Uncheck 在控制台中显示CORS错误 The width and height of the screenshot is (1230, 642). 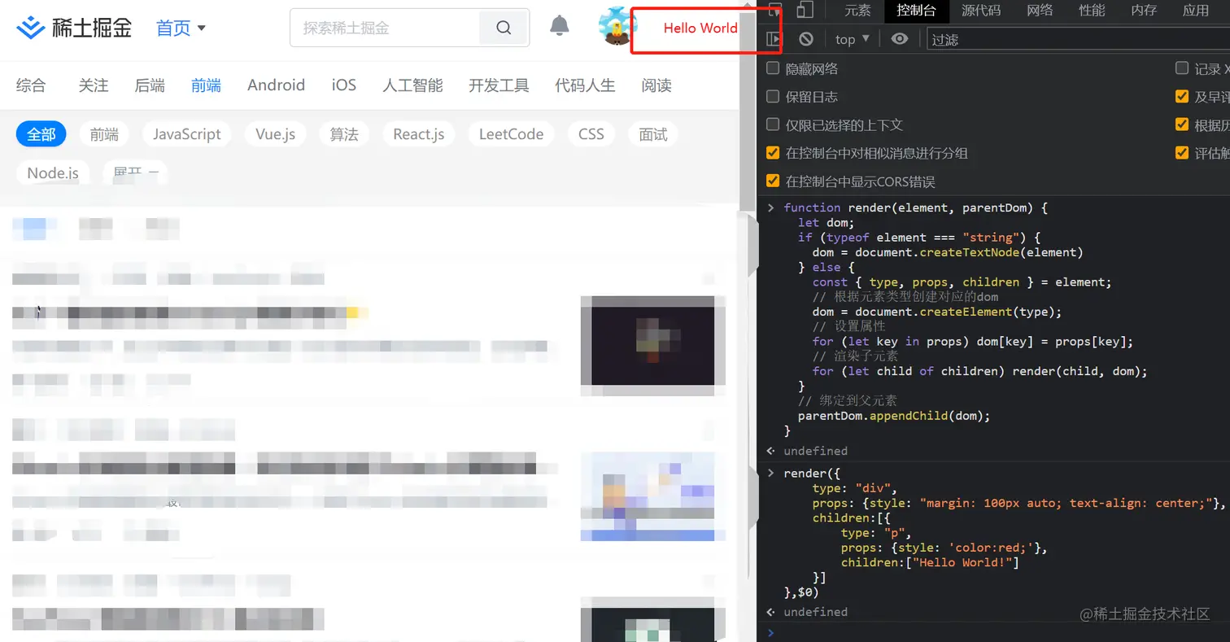click(773, 181)
